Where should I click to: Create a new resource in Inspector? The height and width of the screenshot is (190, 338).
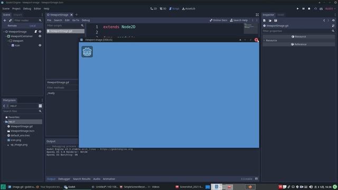tap(265, 20)
